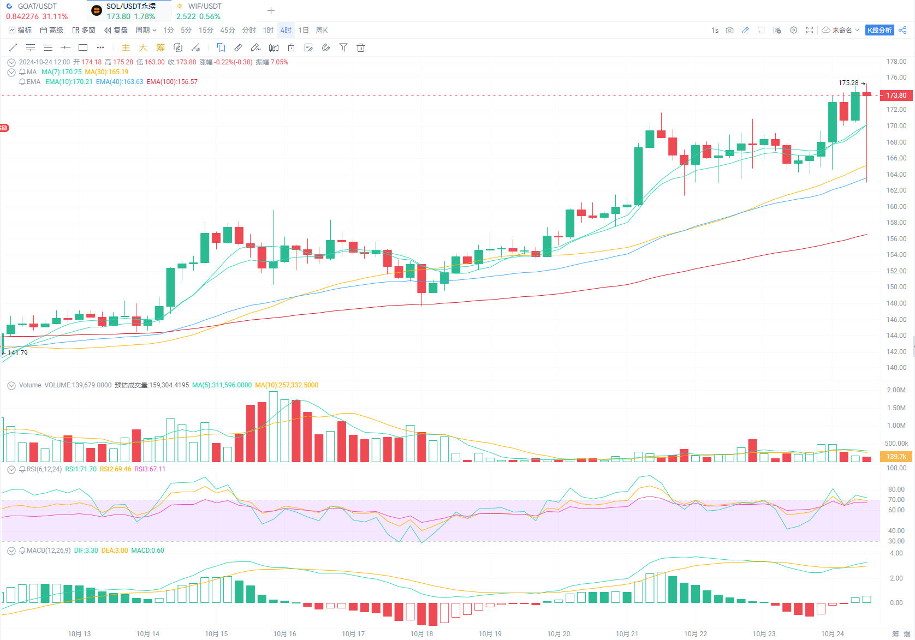Select the freehand pen drawing tool
Image resolution: width=915 pixels, height=640 pixels.
[x=256, y=47]
